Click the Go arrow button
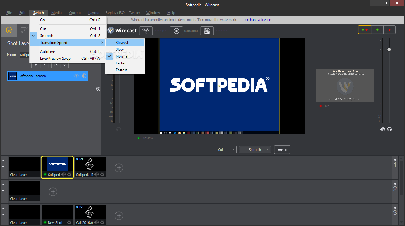Viewport: 405px width, 226px height. click(282, 150)
